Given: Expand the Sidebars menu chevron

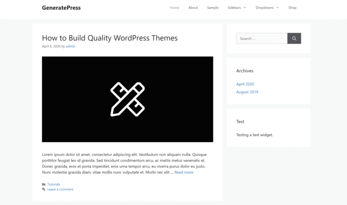Looking at the screenshot, I should pos(245,8).
